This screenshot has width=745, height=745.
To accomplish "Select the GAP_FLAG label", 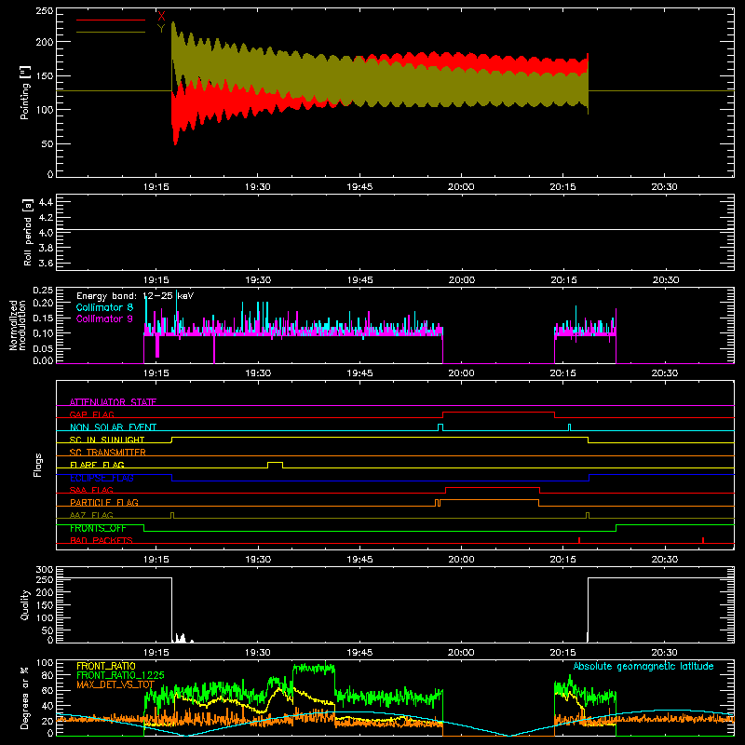I will (91, 414).
